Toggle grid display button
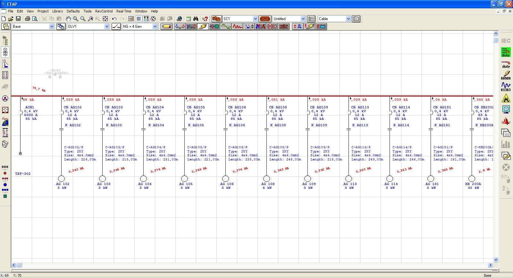The image size is (513, 278). tap(139, 19)
